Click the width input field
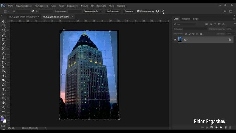Image resolution: width=236 pixels, height=133 pixels. coord(23,11)
